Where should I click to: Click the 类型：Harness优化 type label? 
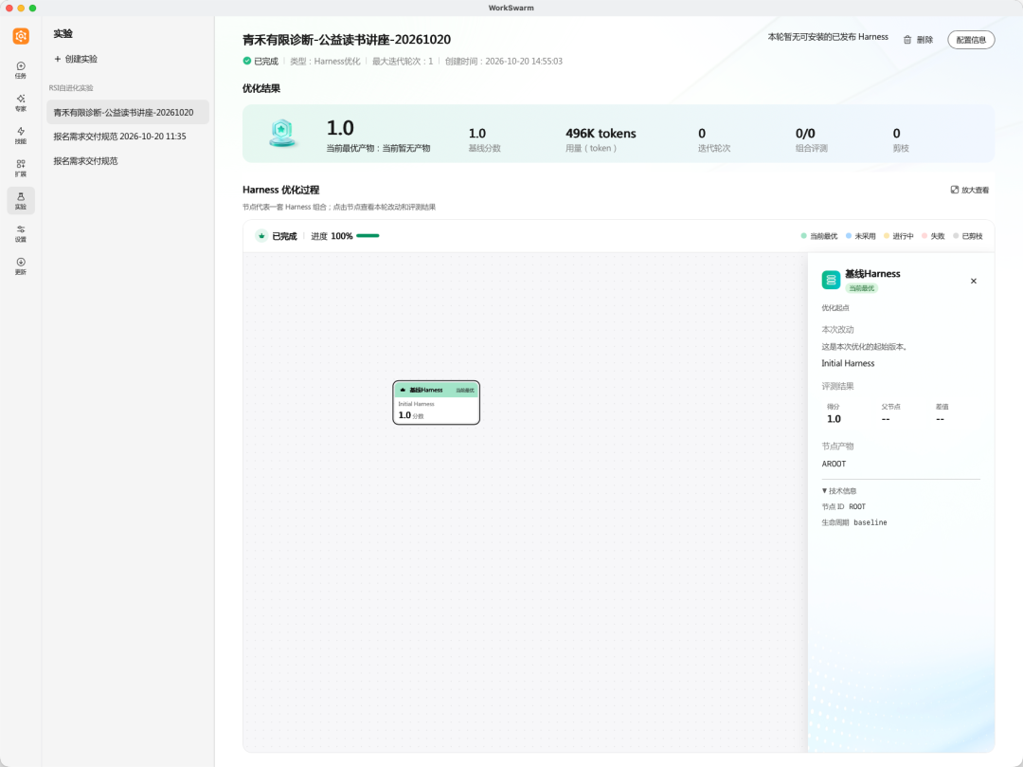coord(325,62)
